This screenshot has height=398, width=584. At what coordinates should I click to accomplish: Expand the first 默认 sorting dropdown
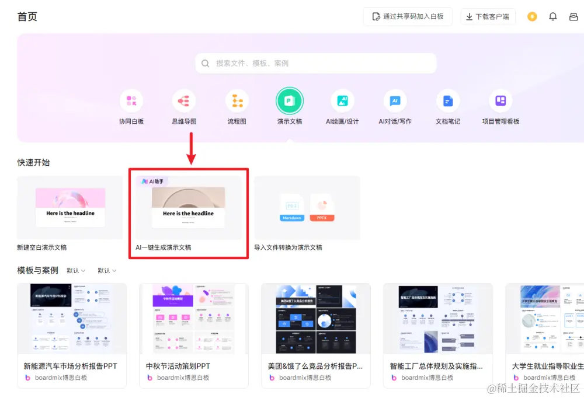pos(77,270)
